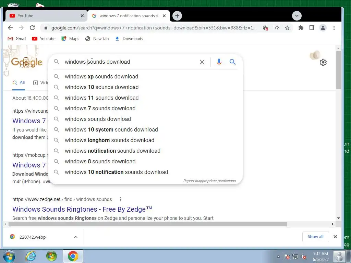Clear the search box with X
This screenshot has height=263, width=351.
(x=202, y=62)
